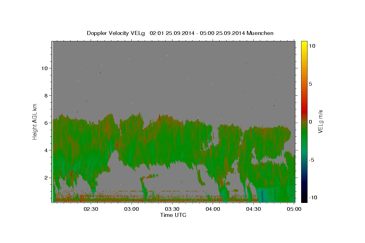Click the height tick label 2

pyautogui.click(x=46, y=177)
